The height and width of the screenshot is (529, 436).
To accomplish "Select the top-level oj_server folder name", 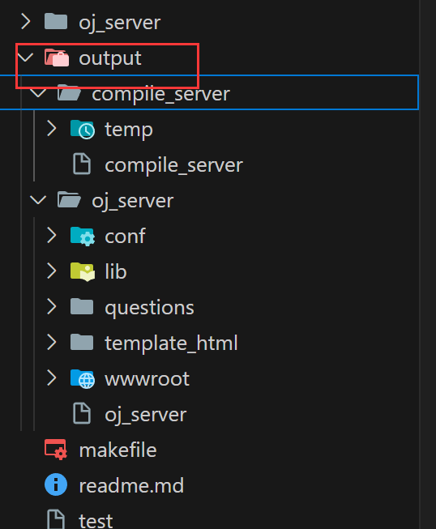I will tap(119, 23).
